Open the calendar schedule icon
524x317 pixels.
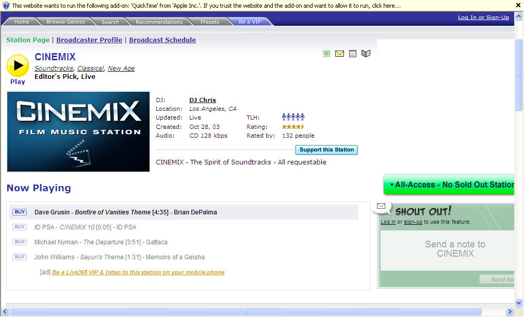pyautogui.click(x=353, y=54)
